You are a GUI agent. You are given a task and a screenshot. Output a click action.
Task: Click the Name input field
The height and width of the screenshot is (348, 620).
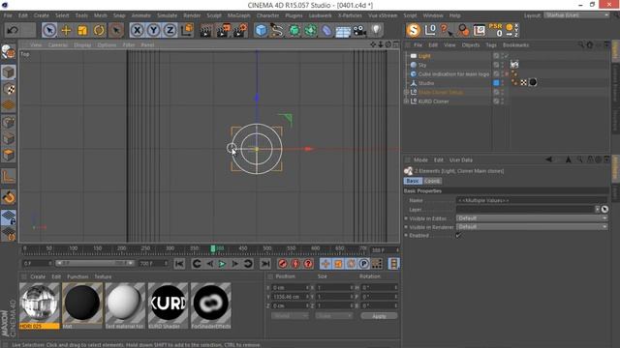click(532, 200)
